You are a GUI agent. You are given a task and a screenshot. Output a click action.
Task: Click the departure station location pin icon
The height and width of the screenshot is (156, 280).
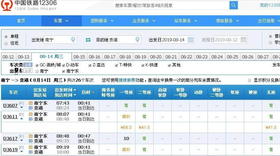click(73, 40)
